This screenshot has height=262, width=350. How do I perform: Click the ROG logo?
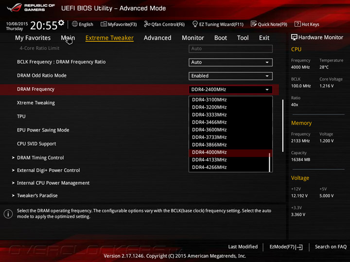(x=14, y=8)
